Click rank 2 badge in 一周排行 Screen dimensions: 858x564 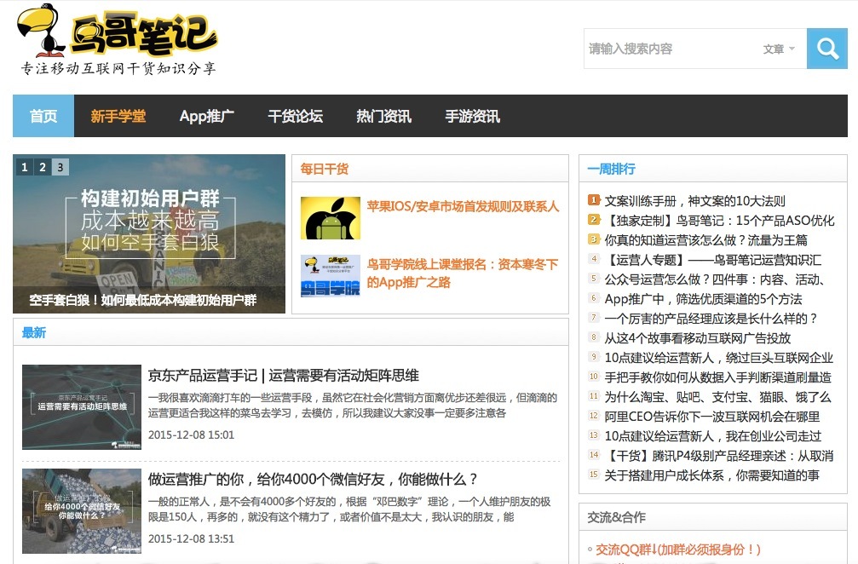[594, 221]
